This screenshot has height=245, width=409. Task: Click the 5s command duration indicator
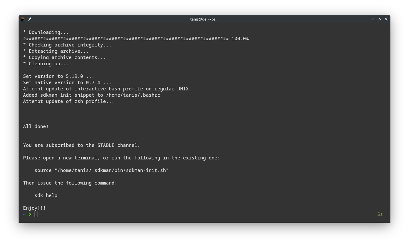pyautogui.click(x=380, y=214)
